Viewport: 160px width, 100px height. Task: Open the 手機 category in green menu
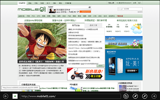[x=28, y=16]
